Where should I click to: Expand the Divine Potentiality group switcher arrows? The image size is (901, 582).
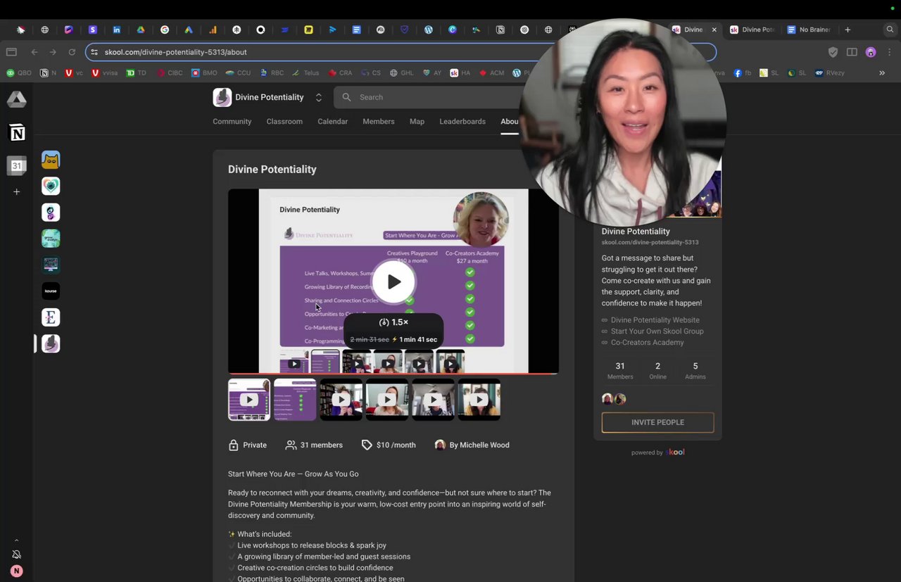tap(318, 97)
